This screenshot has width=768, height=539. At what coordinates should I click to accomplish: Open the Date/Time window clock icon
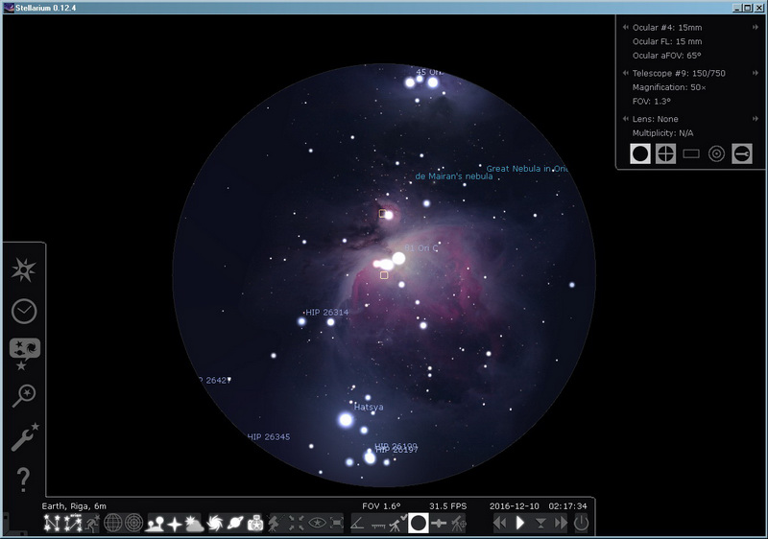pos(23,312)
